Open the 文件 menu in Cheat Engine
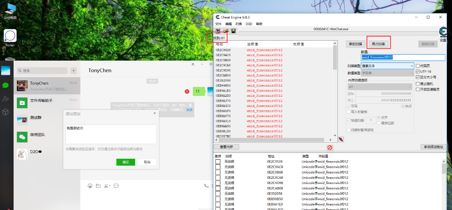The height and width of the screenshot is (210, 452). tap(218, 24)
